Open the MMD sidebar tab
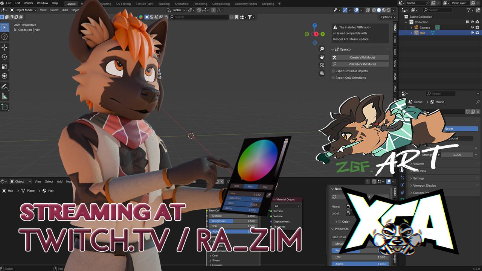The width and height of the screenshot is (482, 271). [395, 76]
